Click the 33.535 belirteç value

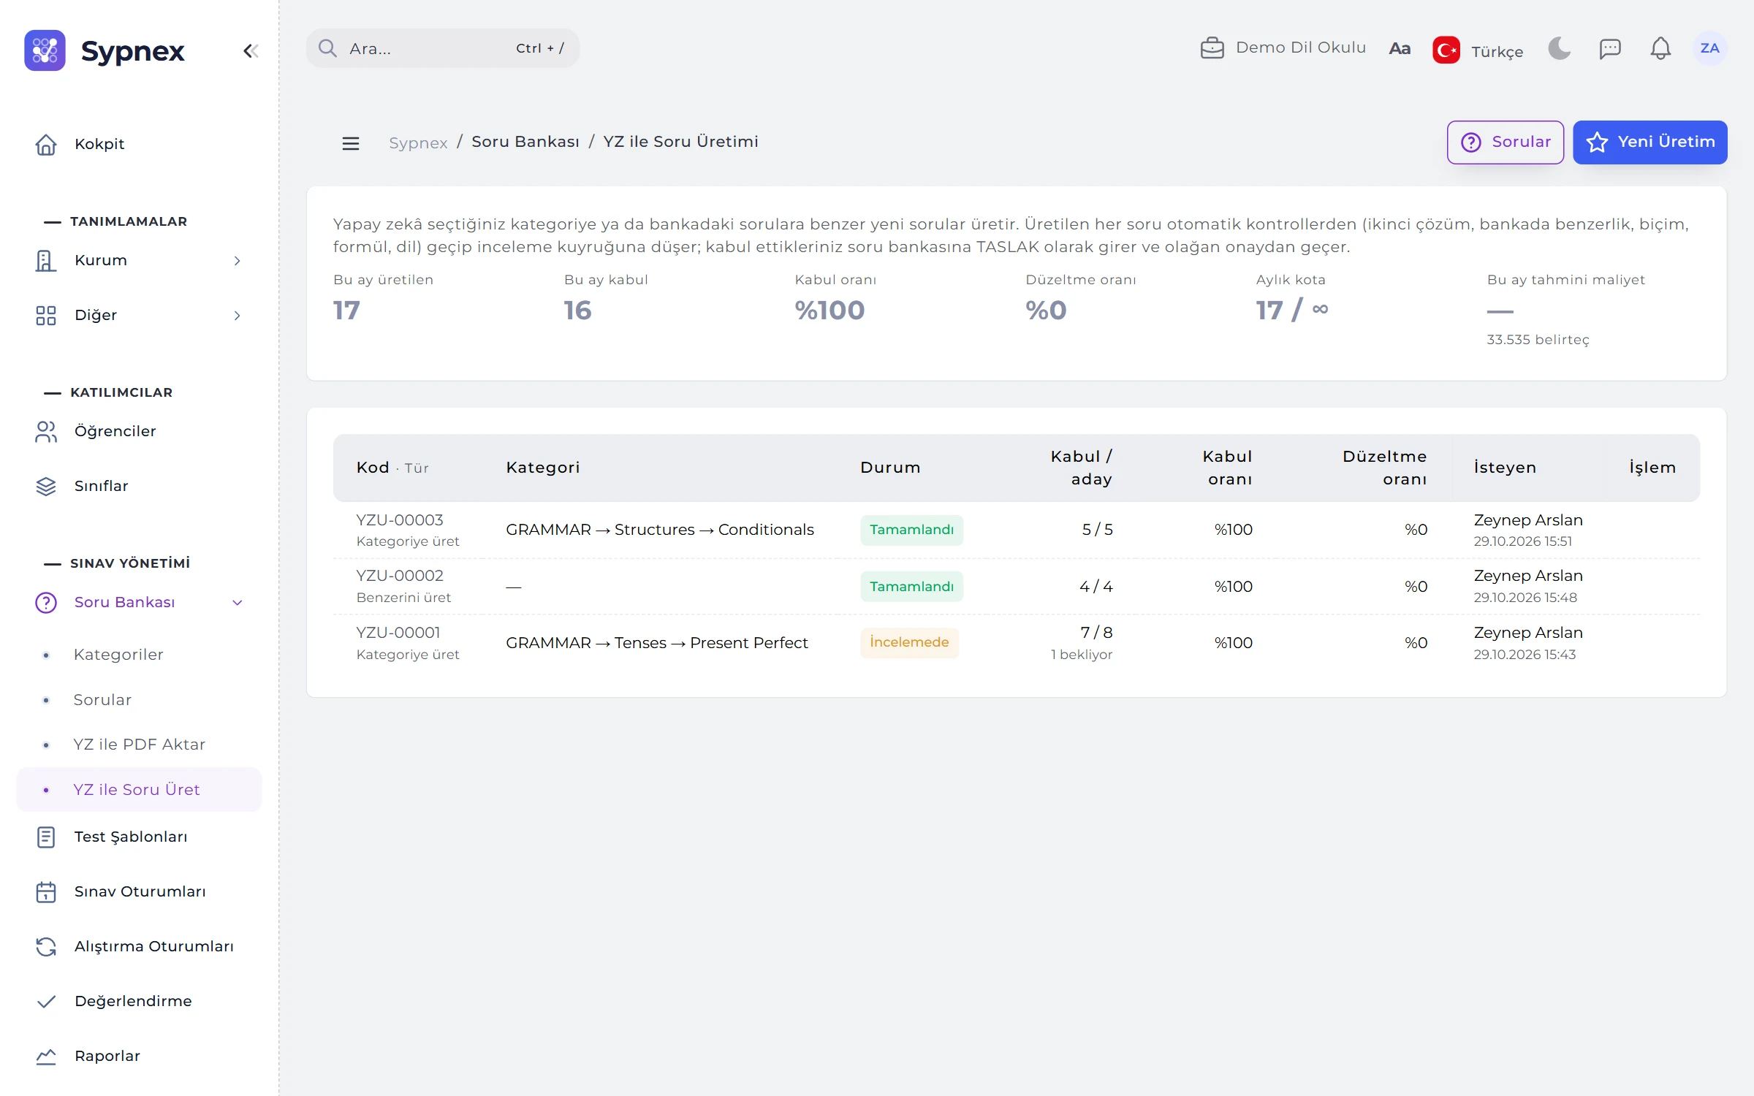click(1538, 340)
